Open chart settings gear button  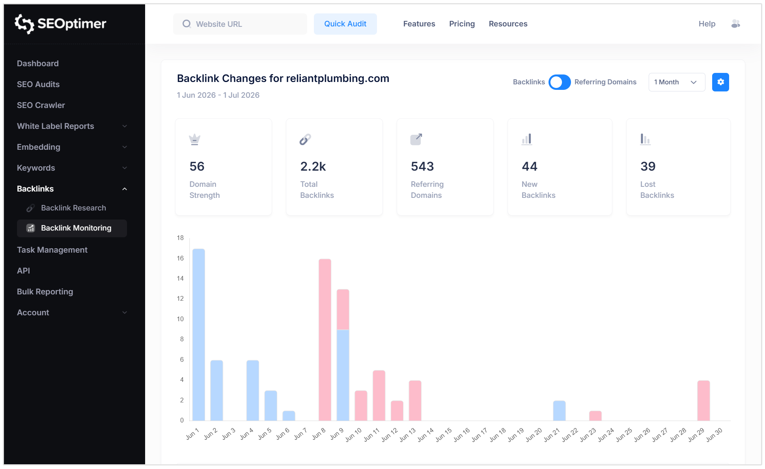[x=720, y=82]
